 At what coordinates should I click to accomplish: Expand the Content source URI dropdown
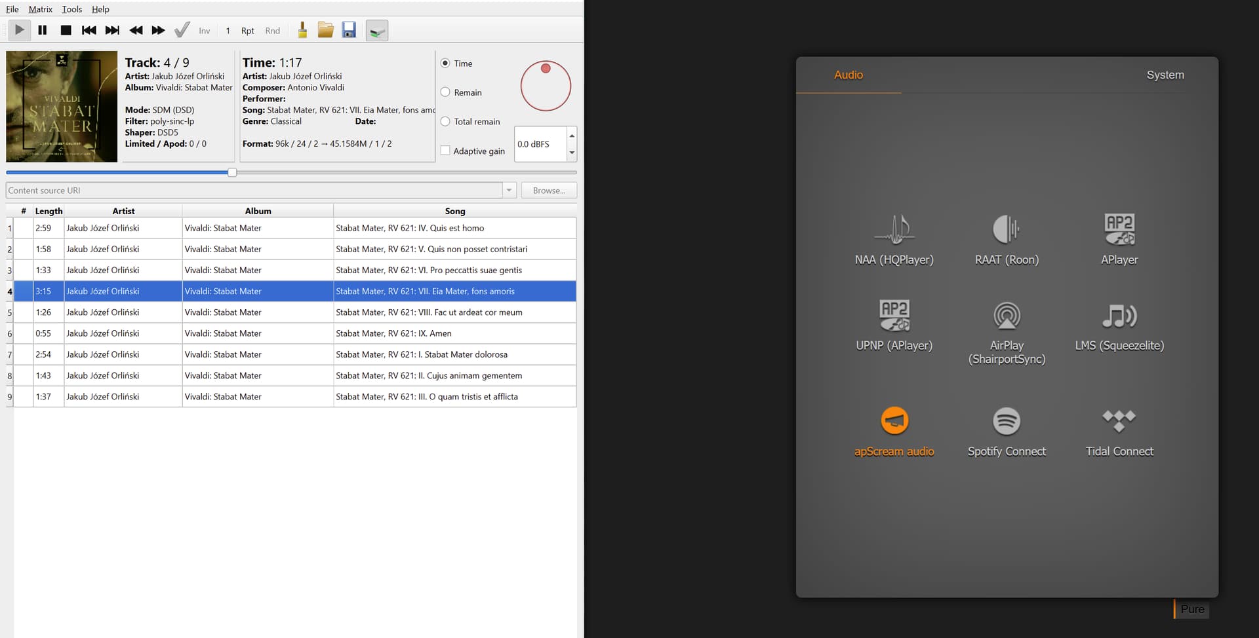click(509, 191)
